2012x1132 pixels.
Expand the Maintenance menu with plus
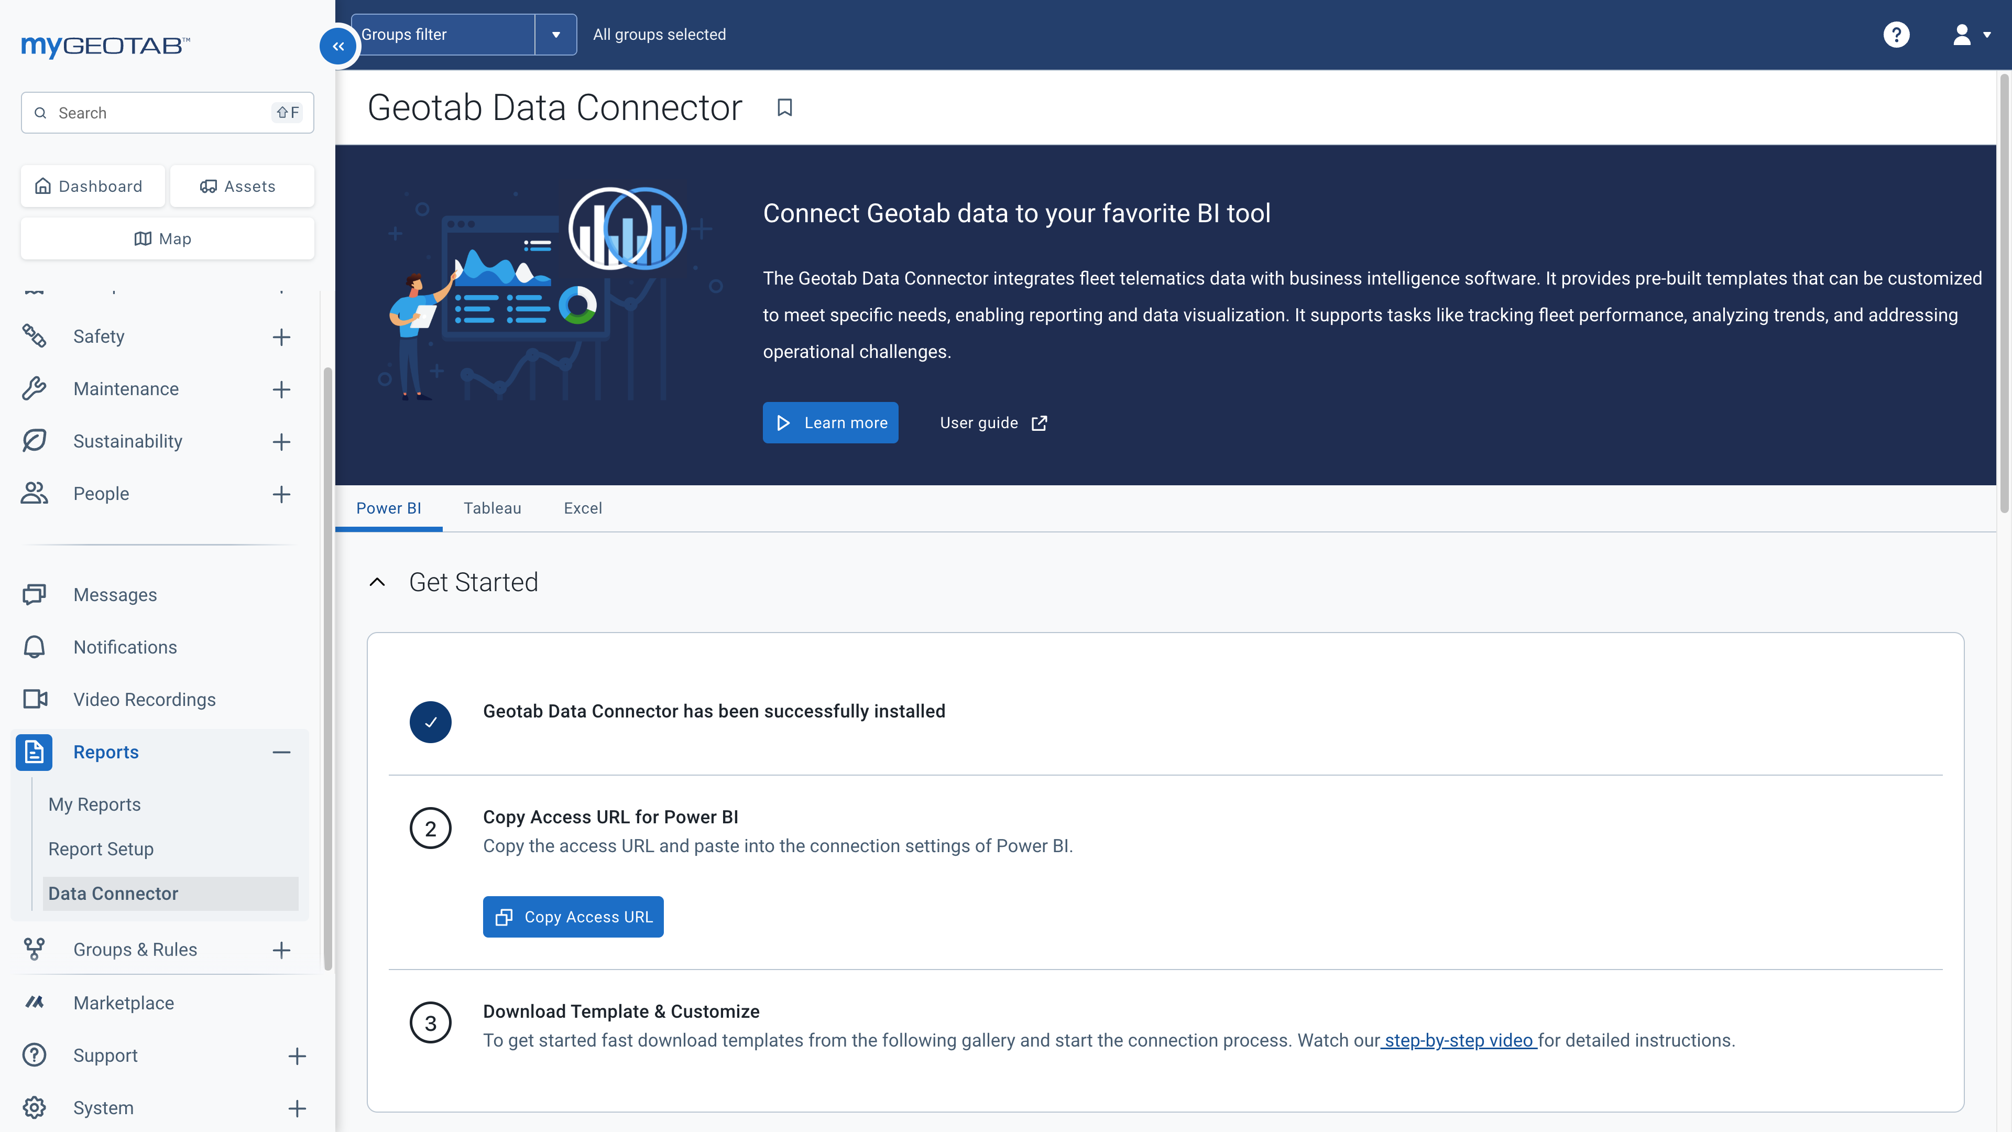[281, 389]
